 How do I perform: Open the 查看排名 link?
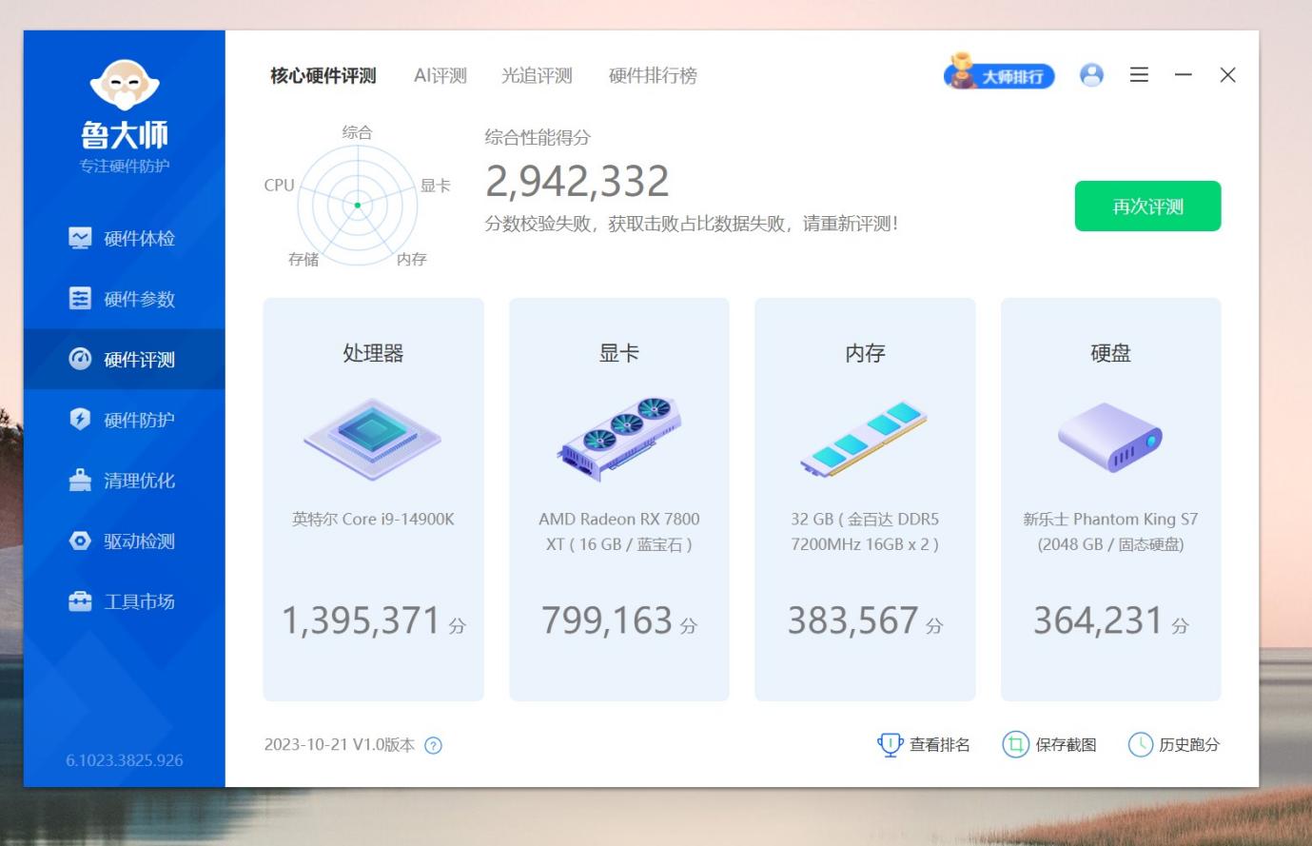pyautogui.click(x=940, y=745)
